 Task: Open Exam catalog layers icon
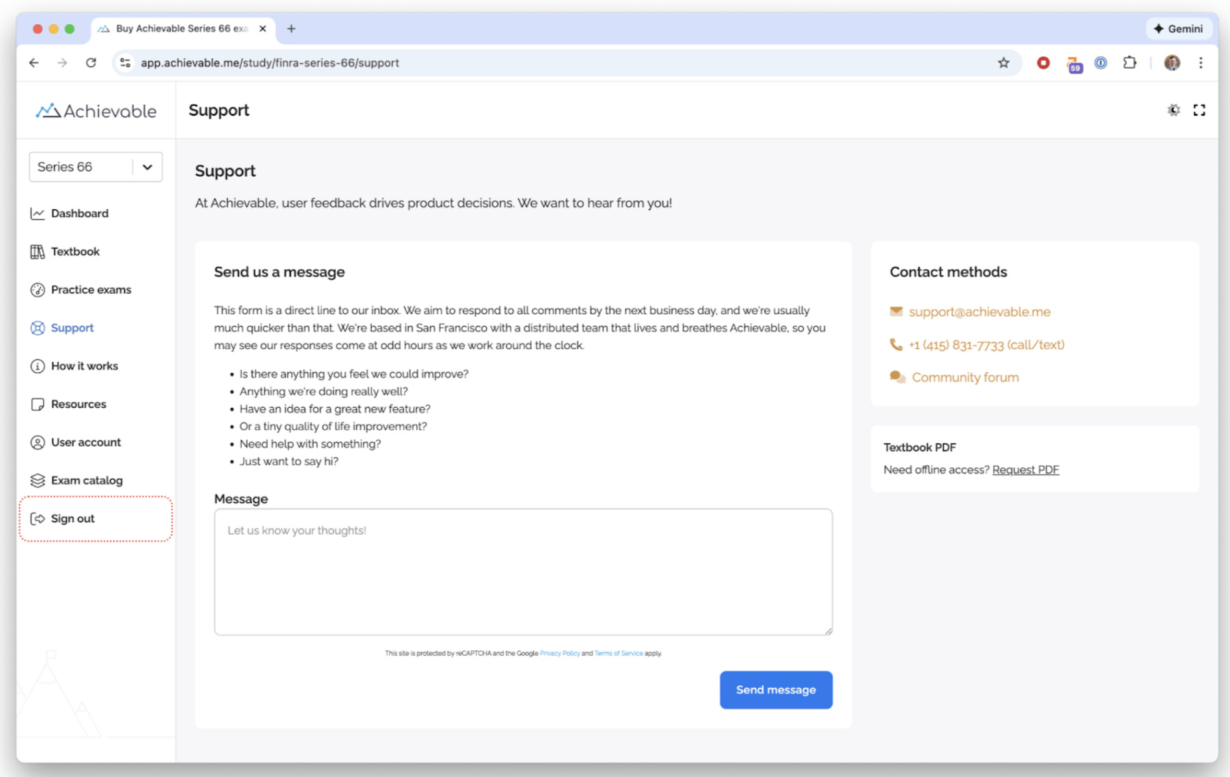[37, 480]
